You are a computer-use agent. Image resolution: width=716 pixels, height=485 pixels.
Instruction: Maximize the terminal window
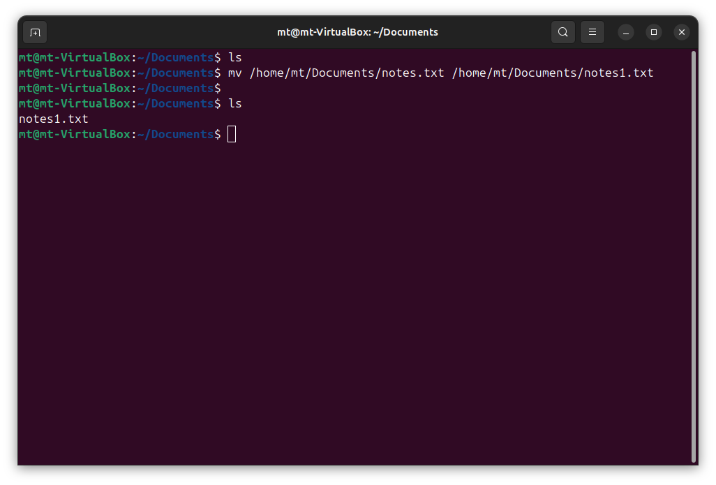point(654,32)
